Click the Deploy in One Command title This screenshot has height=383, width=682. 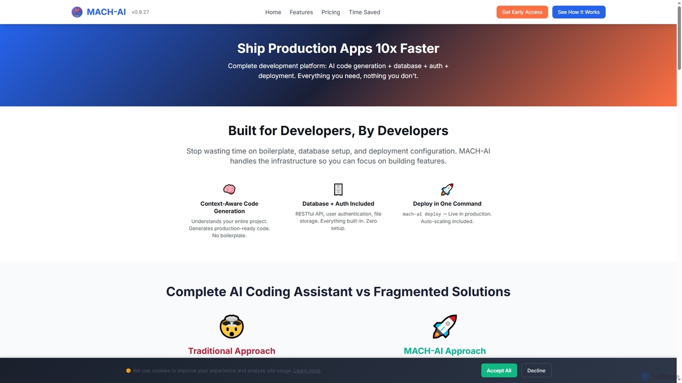tap(447, 204)
